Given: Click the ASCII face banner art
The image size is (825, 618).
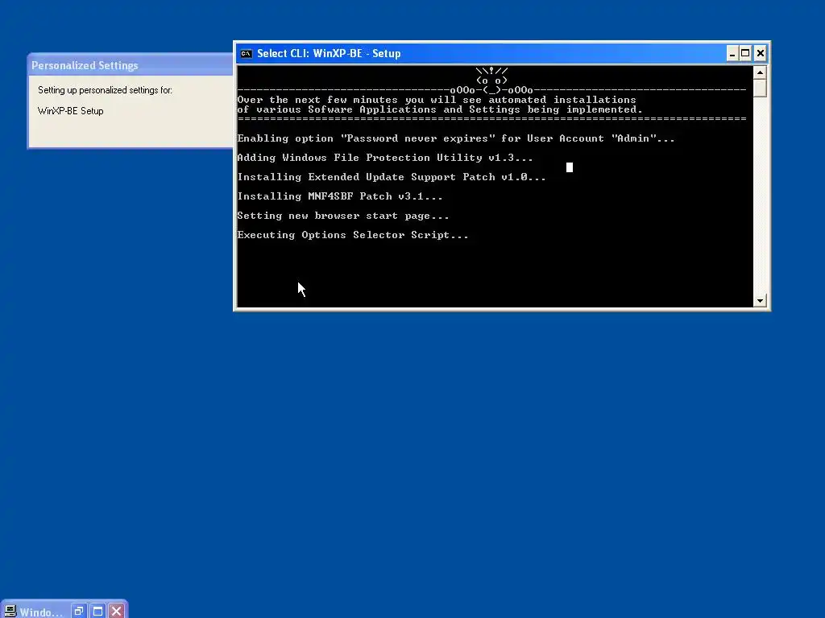Looking at the screenshot, I should pyautogui.click(x=492, y=80).
